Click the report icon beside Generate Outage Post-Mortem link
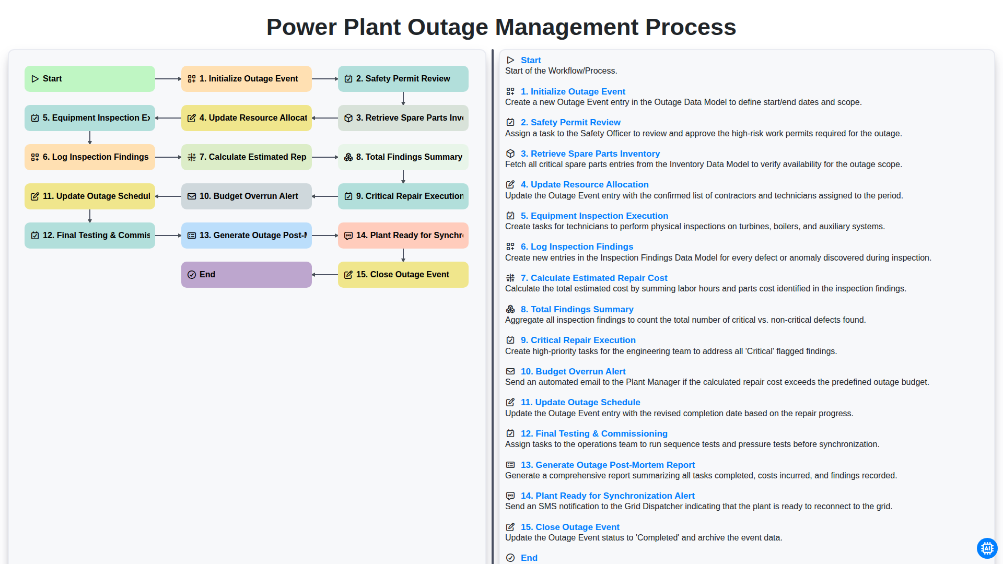The image size is (1003, 564). [x=510, y=465]
